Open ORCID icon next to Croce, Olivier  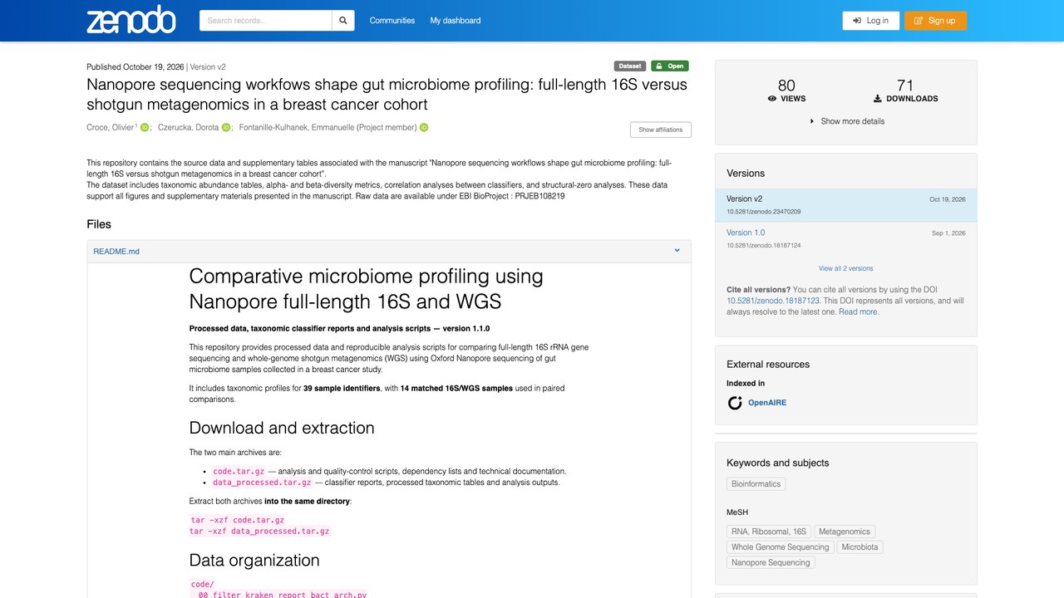pos(145,127)
